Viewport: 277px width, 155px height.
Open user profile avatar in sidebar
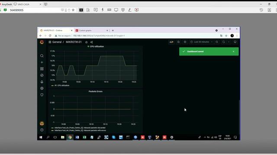(42, 124)
